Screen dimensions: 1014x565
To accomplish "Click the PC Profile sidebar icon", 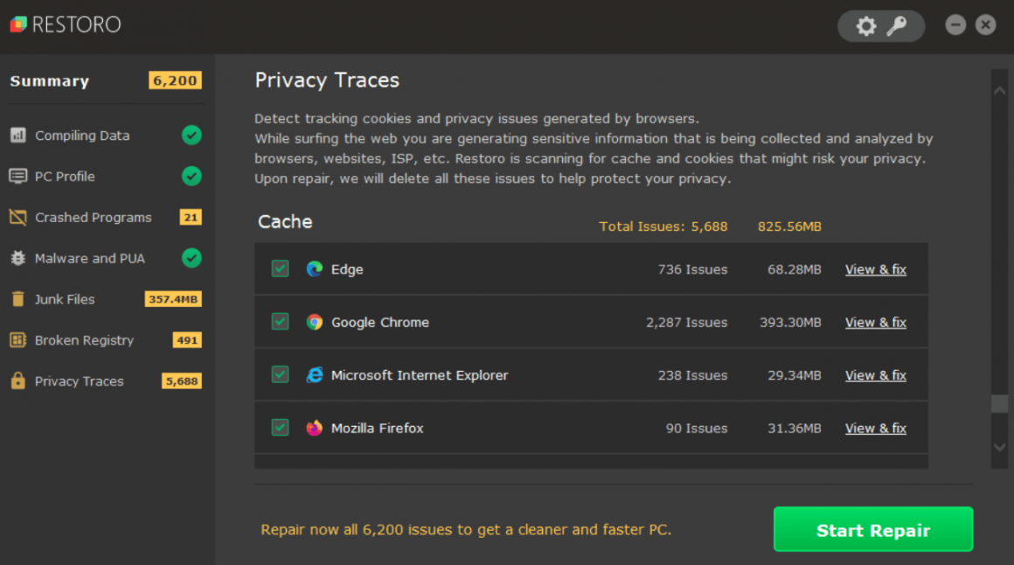I will (x=19, y=176).
